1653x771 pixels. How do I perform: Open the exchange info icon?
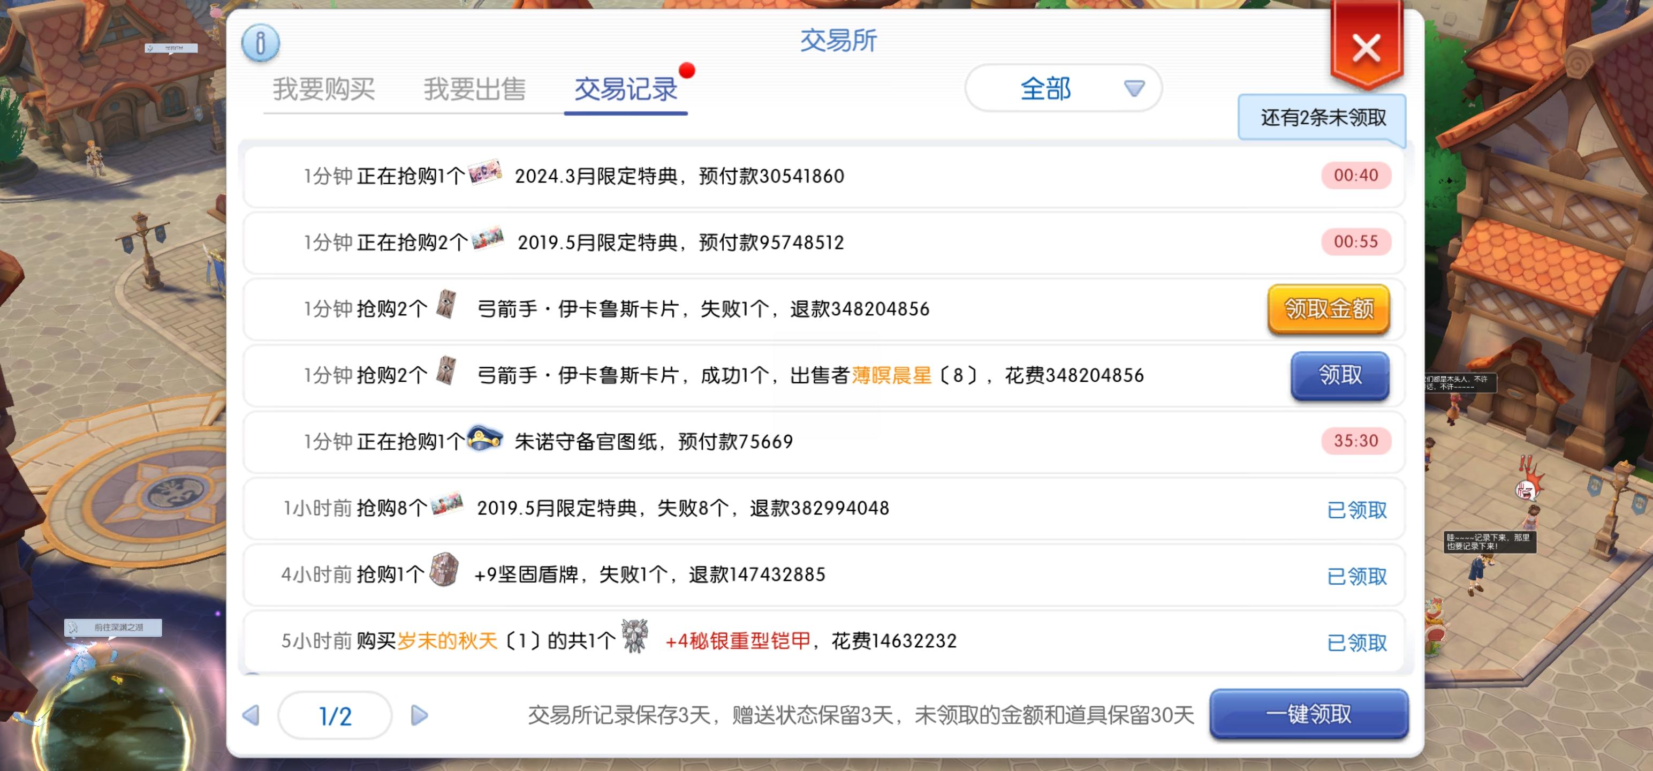point(260,43)
